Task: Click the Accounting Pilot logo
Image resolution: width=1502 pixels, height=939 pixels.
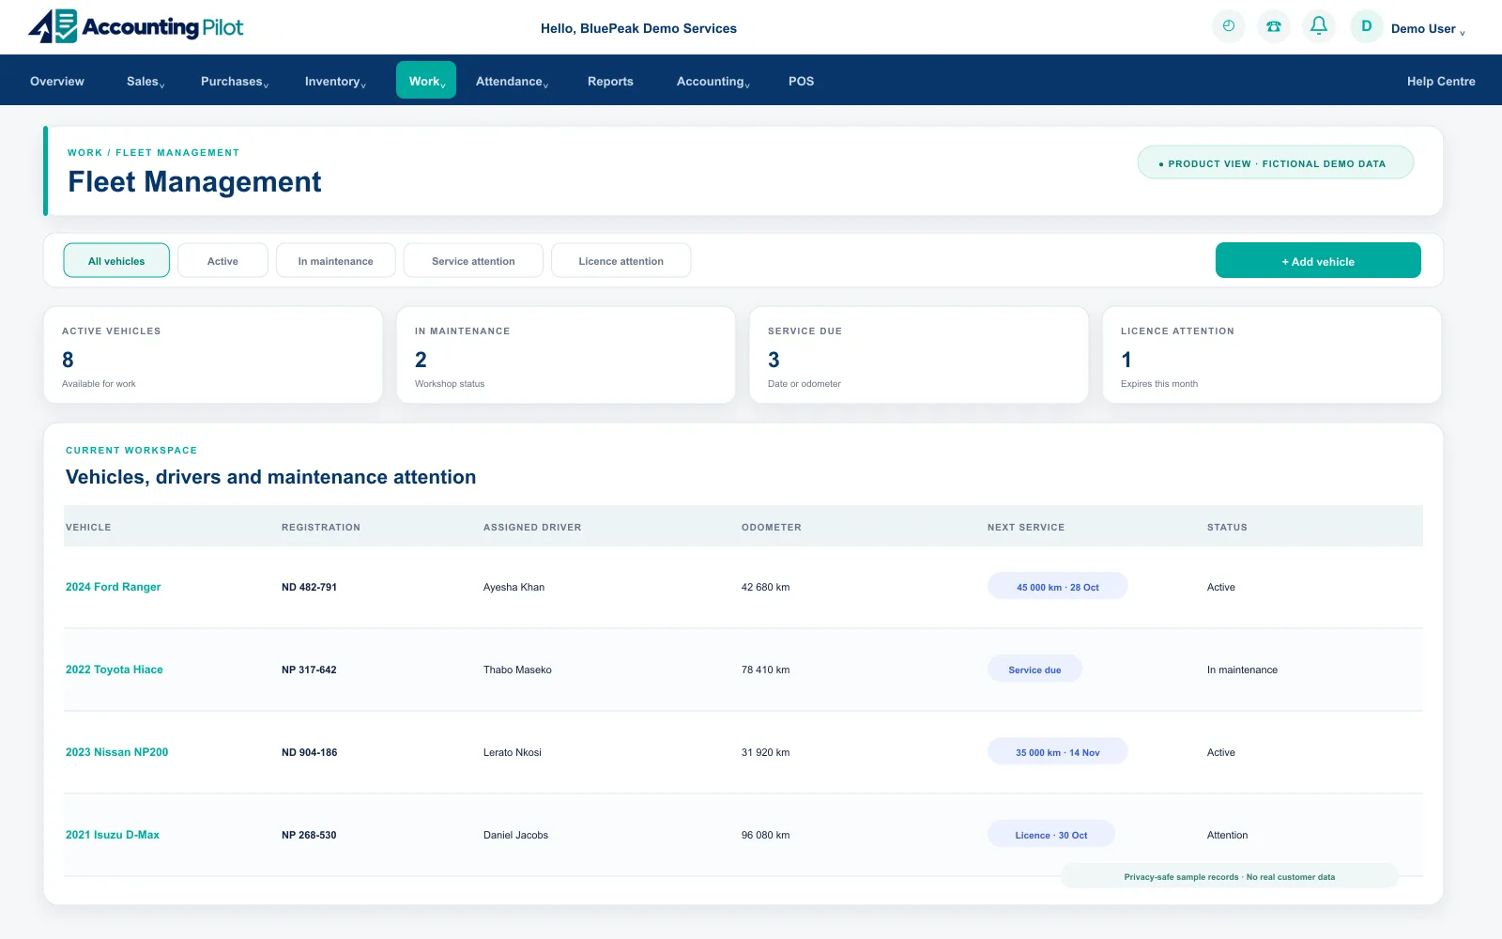Action: [136, 26]
